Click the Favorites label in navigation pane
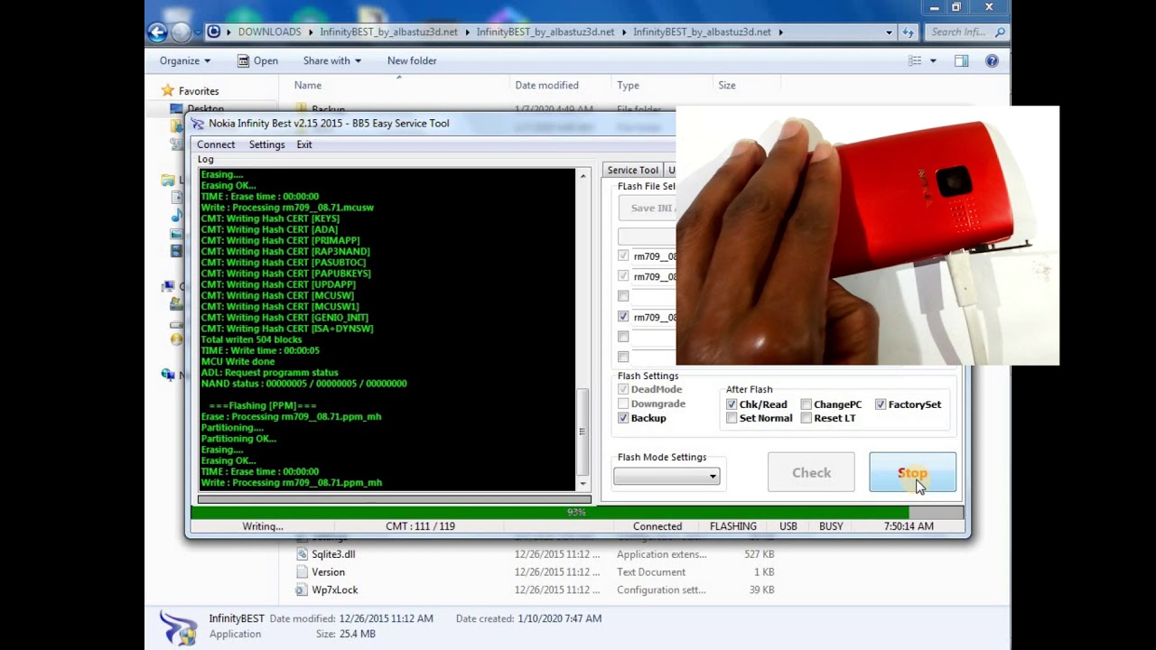This screenshot has height=650, width=1156. pos(199,91)
